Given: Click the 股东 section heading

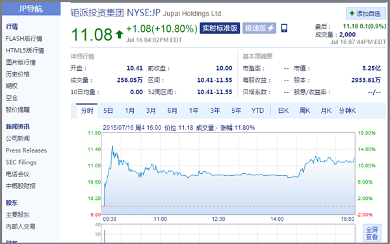Looking at the screenshot, I should (12, 203).
